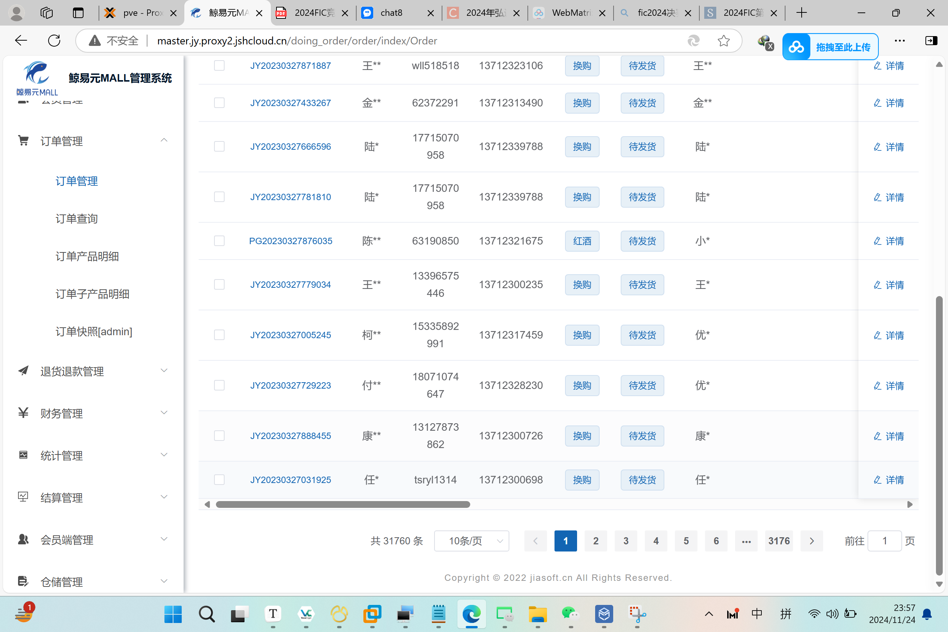Show hidden system tray icons chevron

709,614
